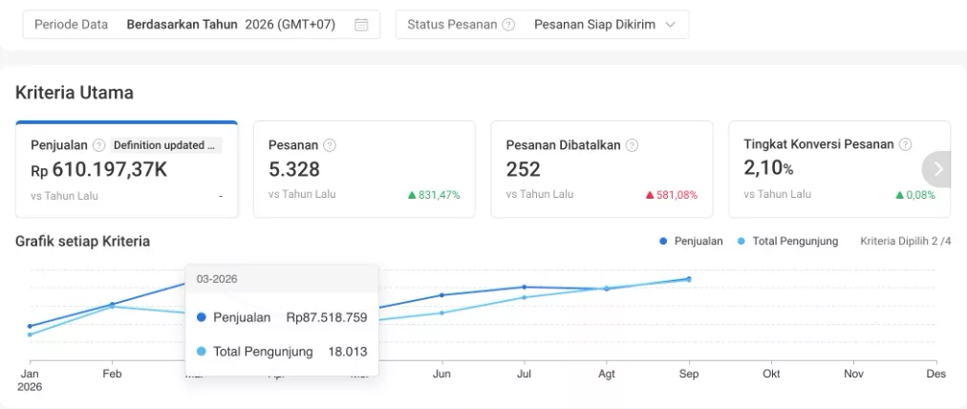
Task: Select the Pesanan metric card
Action: [364, 170]
